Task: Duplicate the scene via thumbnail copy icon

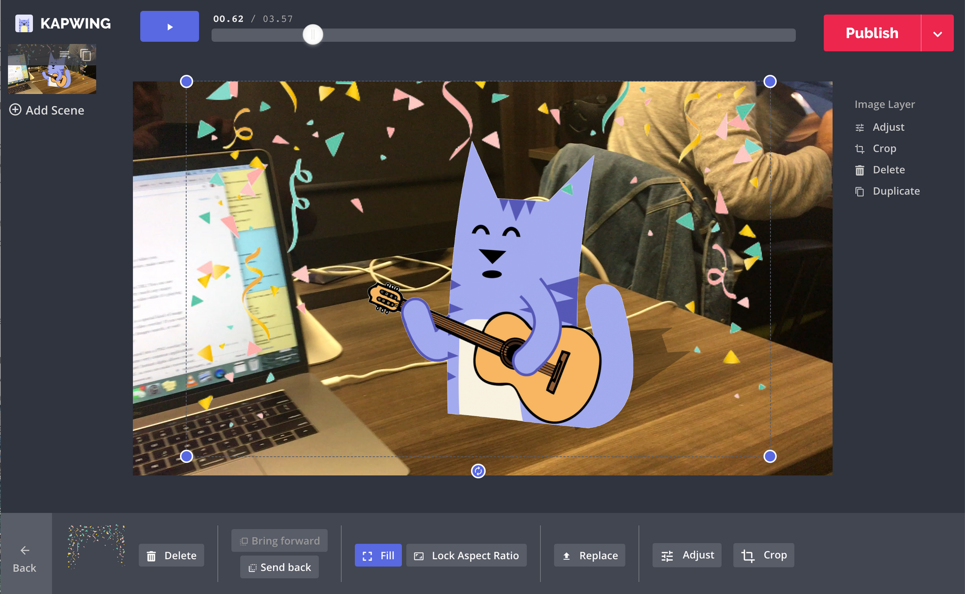Action: point(86,55)
